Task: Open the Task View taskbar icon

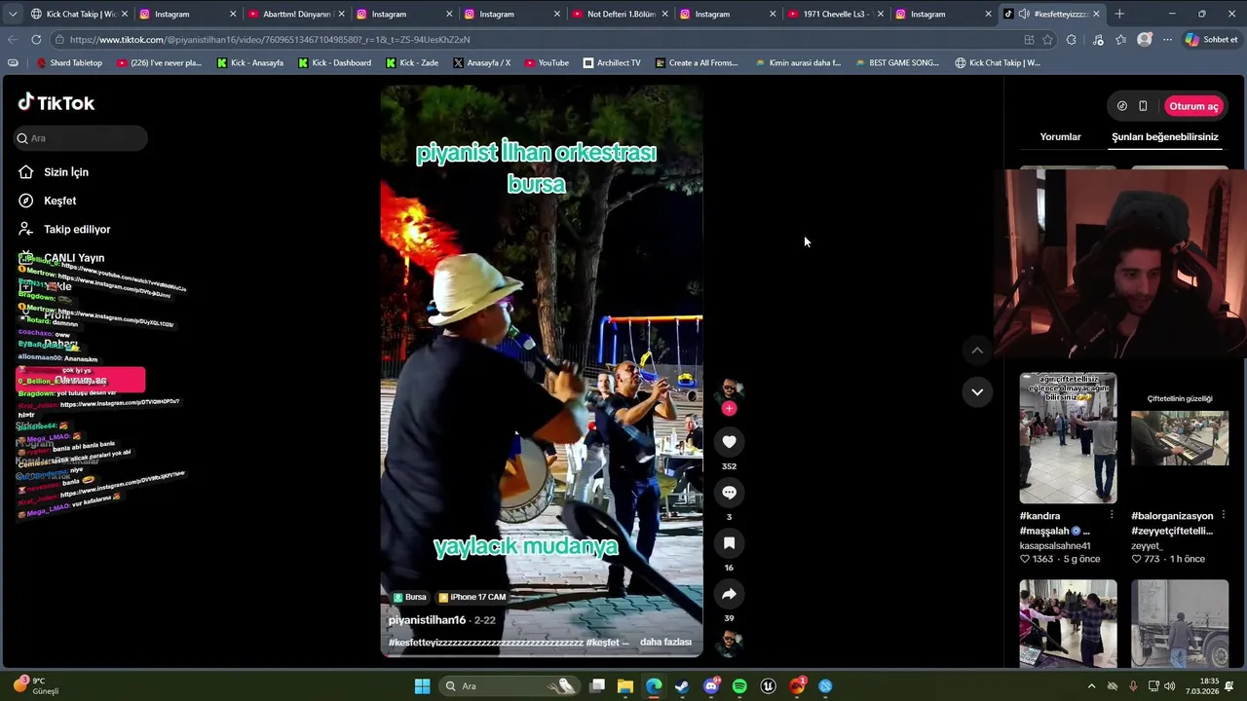Action: (x=597, y=686)
